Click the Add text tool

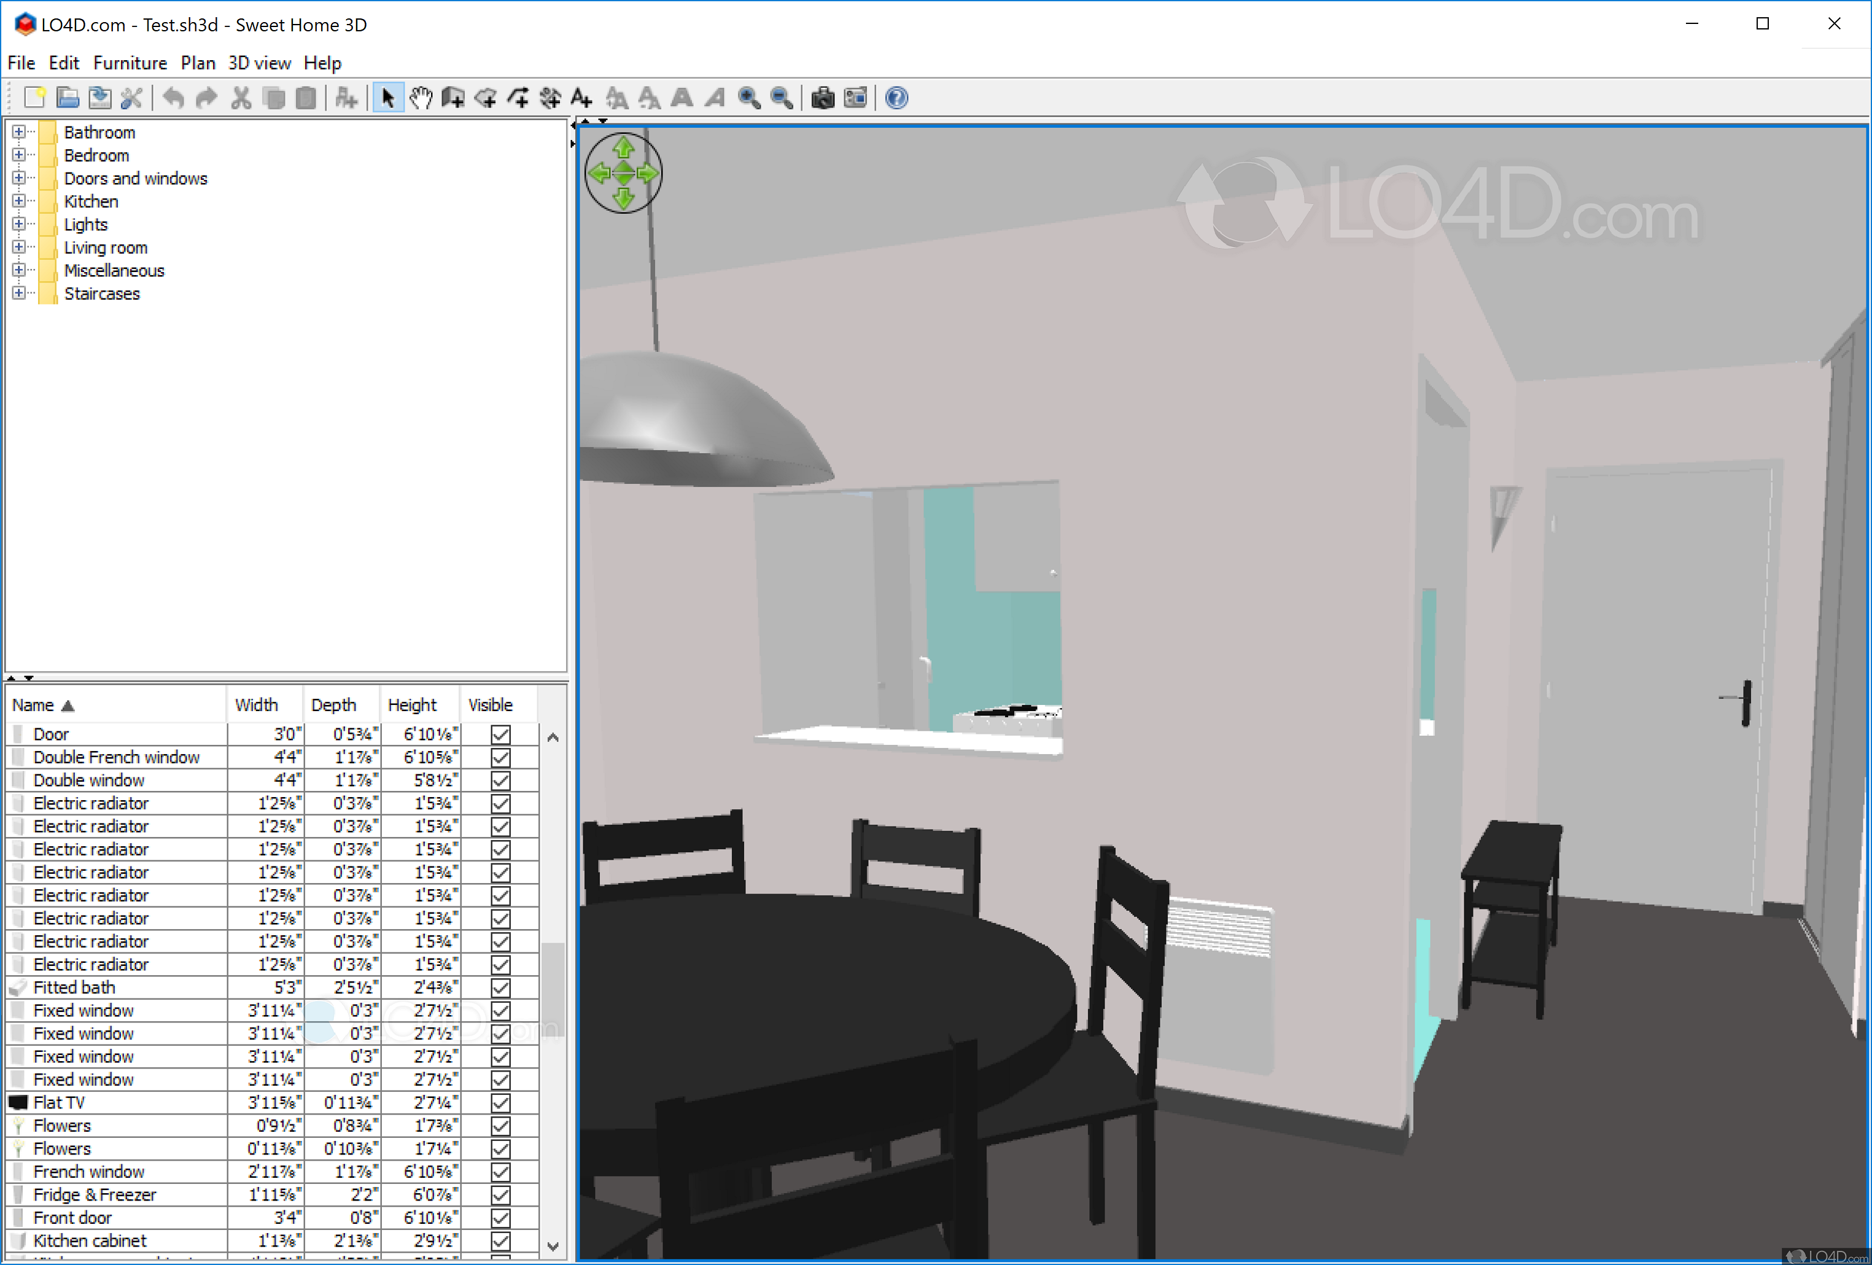tap(581, 98)
